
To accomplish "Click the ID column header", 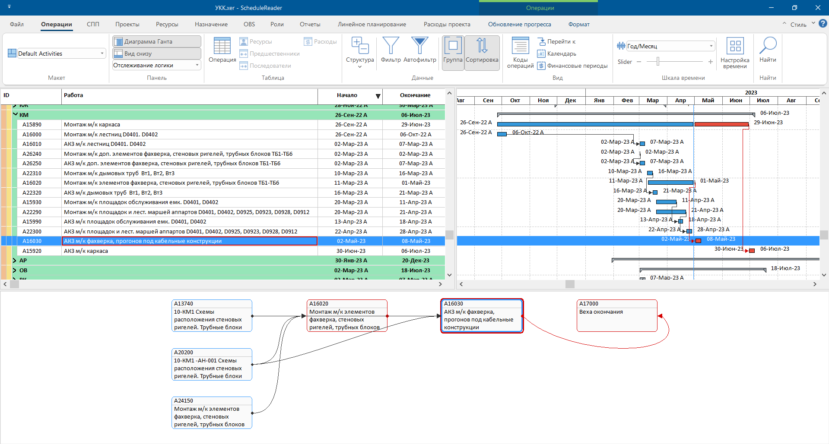I will (31, 95).
